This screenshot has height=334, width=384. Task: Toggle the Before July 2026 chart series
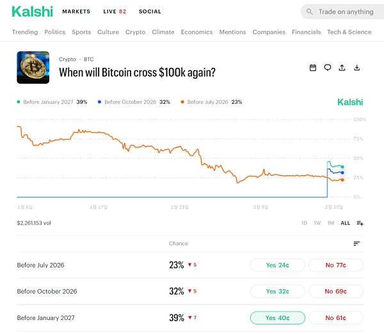(x=211, y=102)
